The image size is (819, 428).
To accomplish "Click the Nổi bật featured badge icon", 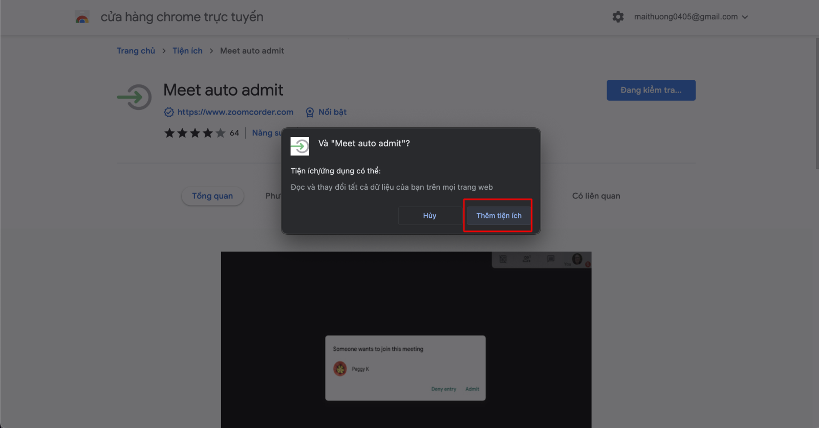I will pyautogui.click(x=310, y=112).
